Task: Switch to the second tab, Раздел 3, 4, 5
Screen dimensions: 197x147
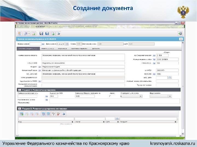Action: click(48, 49)
